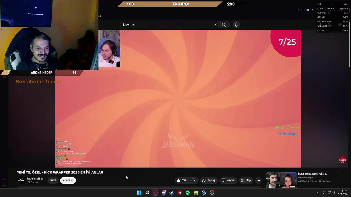
Task: Click the 102 B abone subscriber count
Action: [32, 182]
